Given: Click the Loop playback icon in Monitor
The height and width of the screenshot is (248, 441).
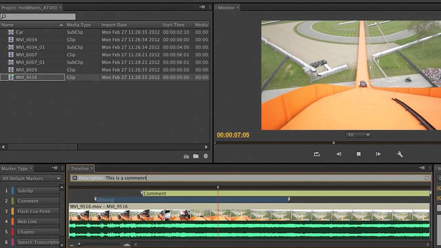Looking at the screenshot, I should [317, 154].
